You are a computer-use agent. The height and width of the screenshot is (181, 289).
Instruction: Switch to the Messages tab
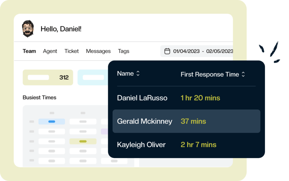pyautogui.click(x=98, y=51)
